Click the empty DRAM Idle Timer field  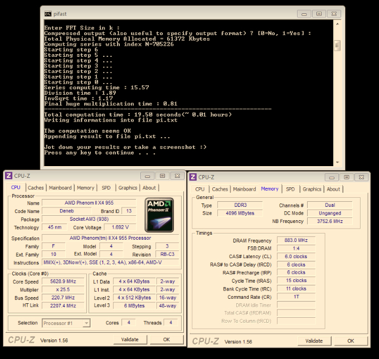(296, 305)
